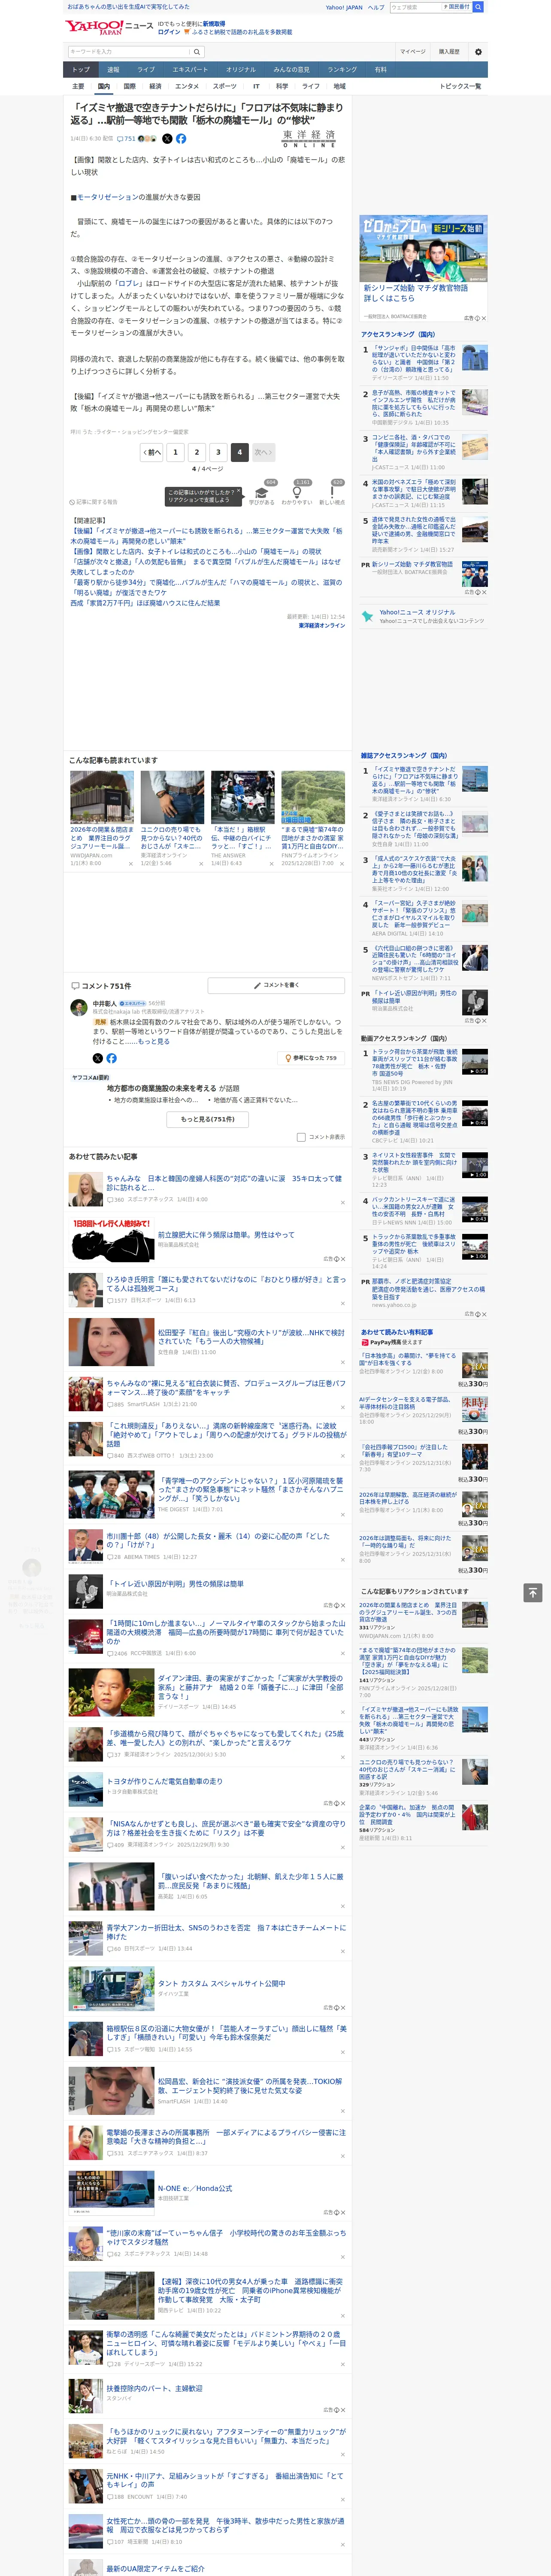
Task: Click the blue web search magnifier button
Action: coord(478,7)
